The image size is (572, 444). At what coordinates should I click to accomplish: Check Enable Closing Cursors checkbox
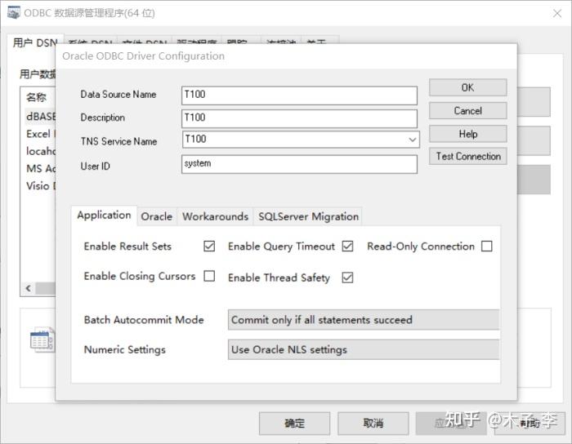(x=209, y=276)
